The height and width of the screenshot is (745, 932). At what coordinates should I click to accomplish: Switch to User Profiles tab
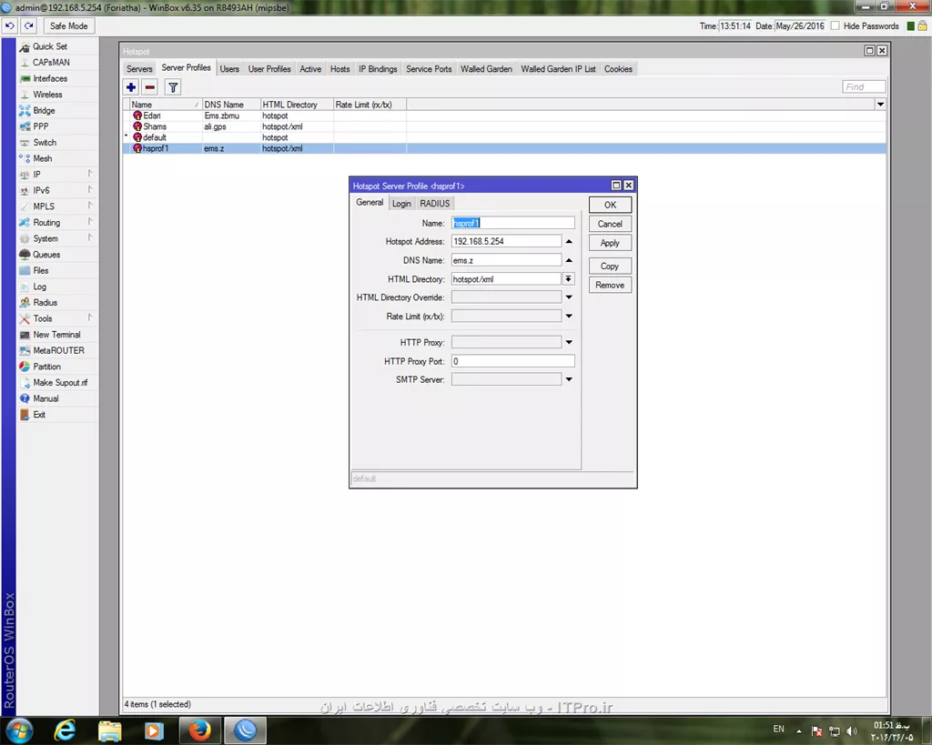pyautogui.click(x=269, y=69)
